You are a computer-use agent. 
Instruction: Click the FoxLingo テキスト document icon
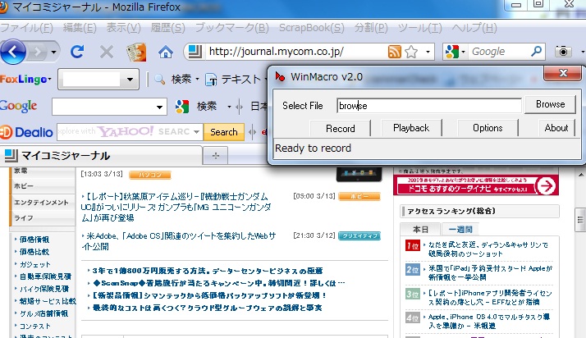pos(211,80)
